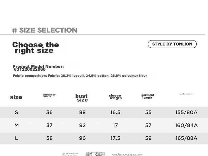208x156 pixels.
Task: Click the 165/88A model value
Action: (x=186, y=138)
